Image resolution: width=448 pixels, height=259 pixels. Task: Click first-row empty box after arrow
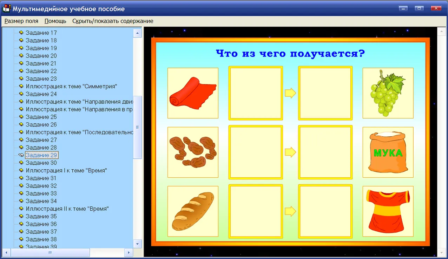click(325, 93)
